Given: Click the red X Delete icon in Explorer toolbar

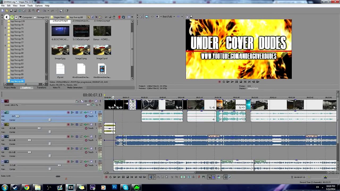Looking at the screenshot, I should coord(96,17).
